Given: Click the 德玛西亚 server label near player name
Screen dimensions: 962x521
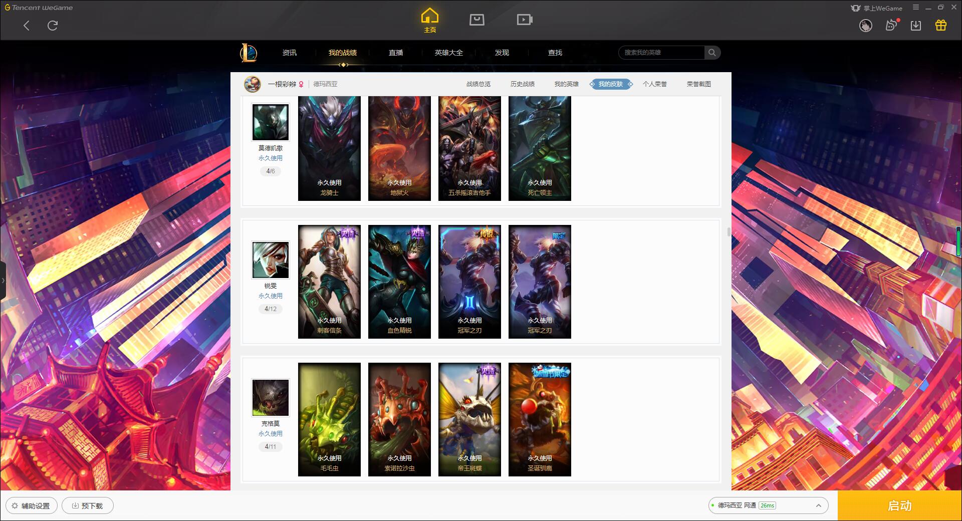Looking at the screenshot, I should click(x=326, y=84).
